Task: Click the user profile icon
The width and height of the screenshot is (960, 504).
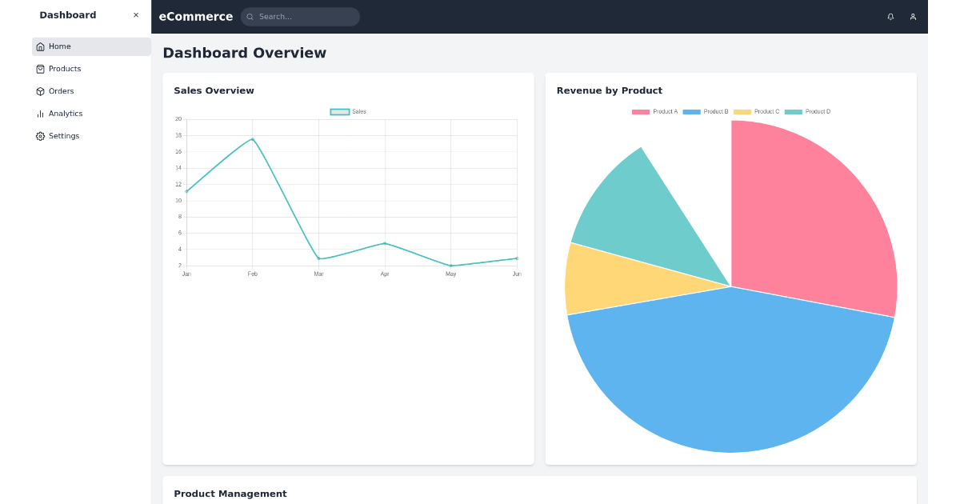Action: pos(913,16)
